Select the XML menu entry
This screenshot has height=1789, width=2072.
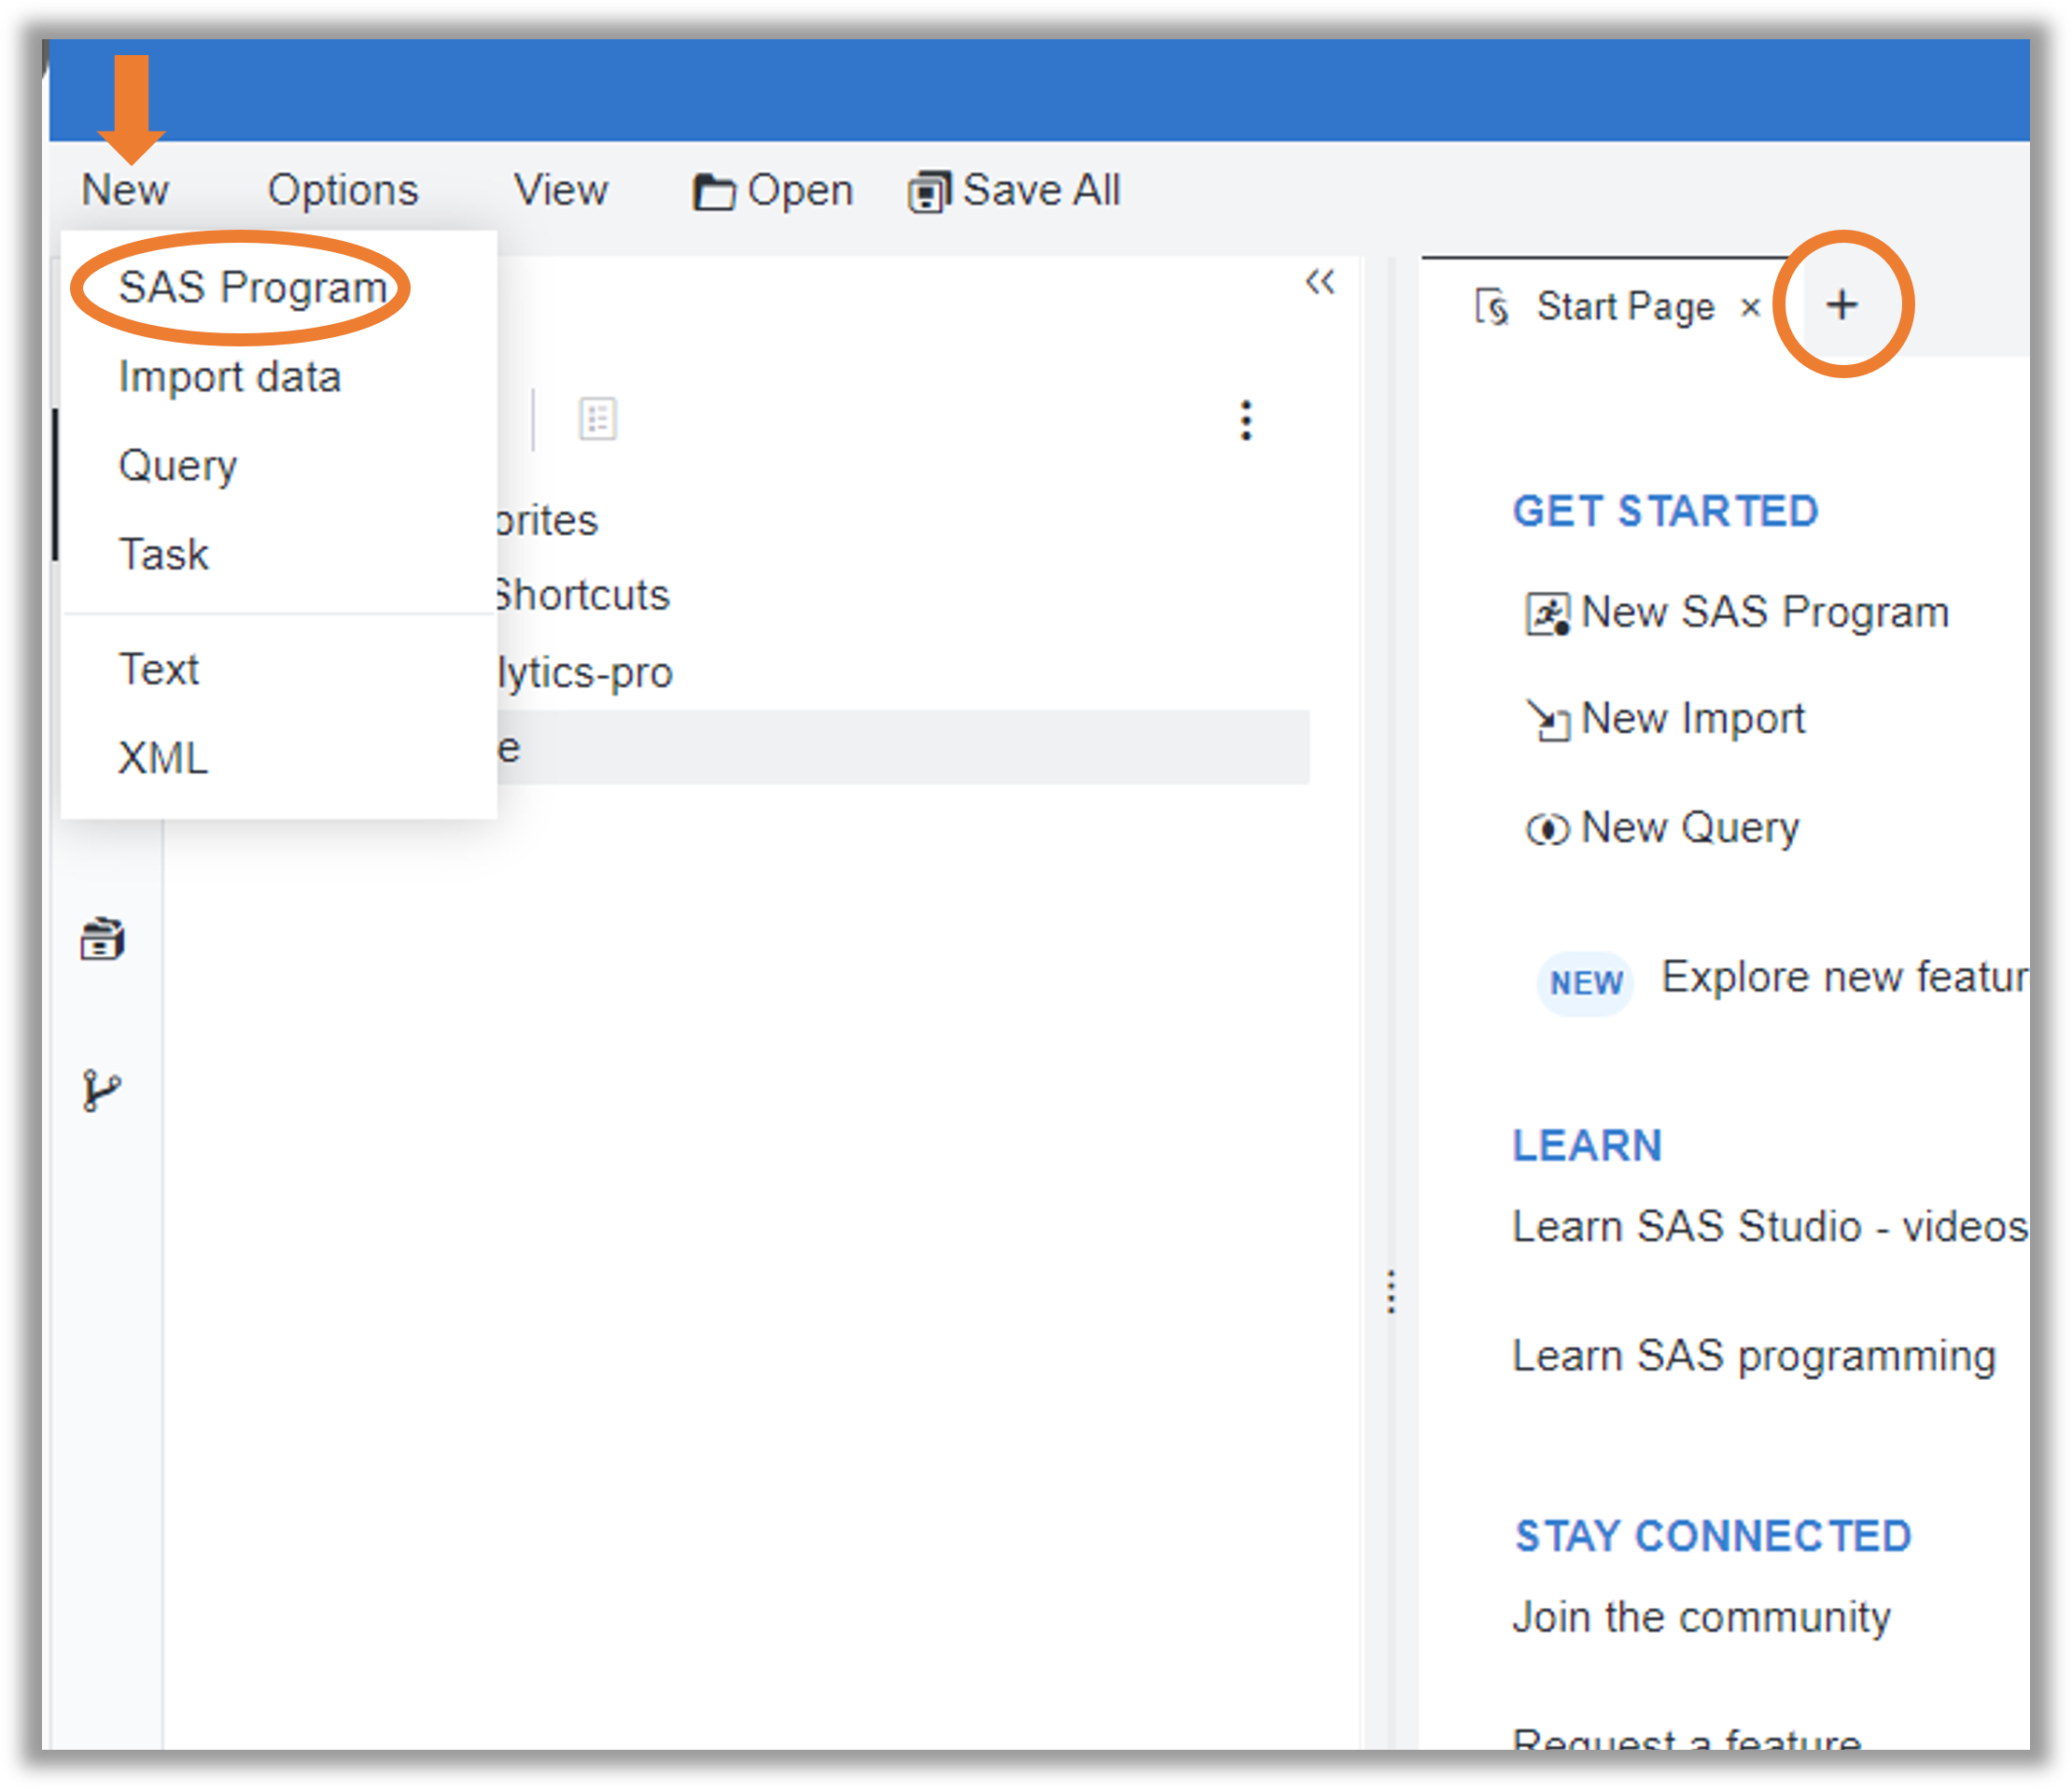(163, 758)
